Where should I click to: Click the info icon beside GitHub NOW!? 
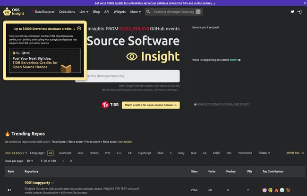pos(239,60)
